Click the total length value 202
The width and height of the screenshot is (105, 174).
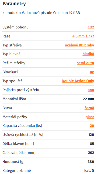(91, 153)
